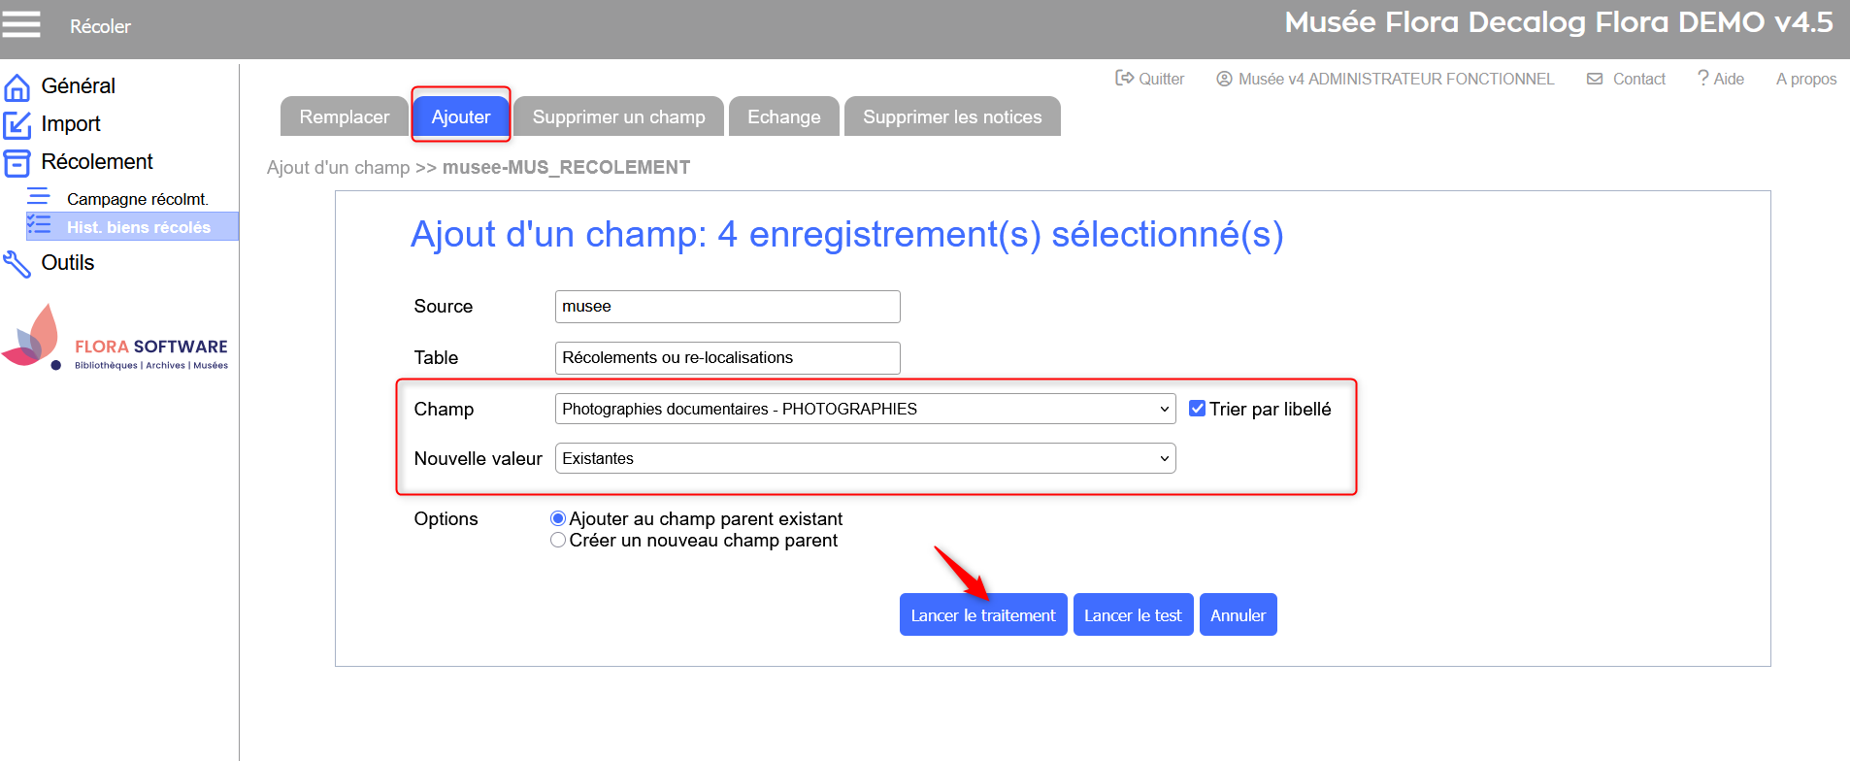The height and width of the screenshot is (761, 1850).
Task: Click the Campagne récolmt. list icon
Action: click(39, 197)
